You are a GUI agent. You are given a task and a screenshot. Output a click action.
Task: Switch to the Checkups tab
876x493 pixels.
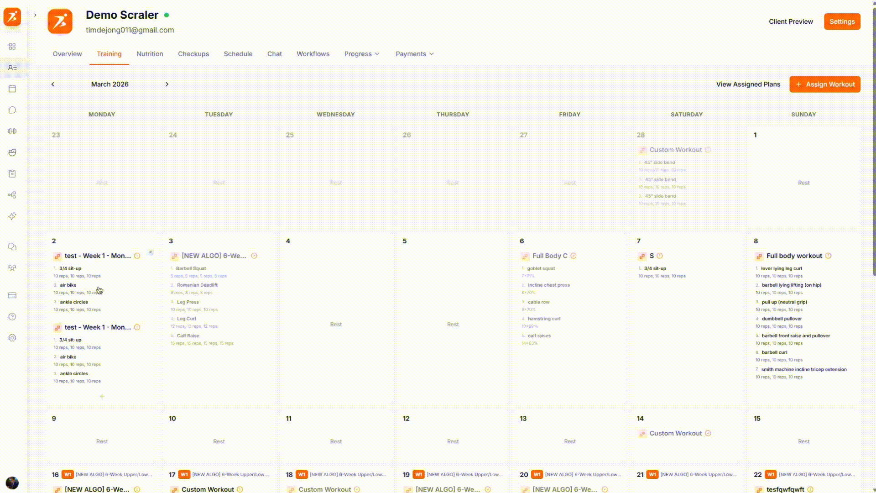click(x=193, y=54)
